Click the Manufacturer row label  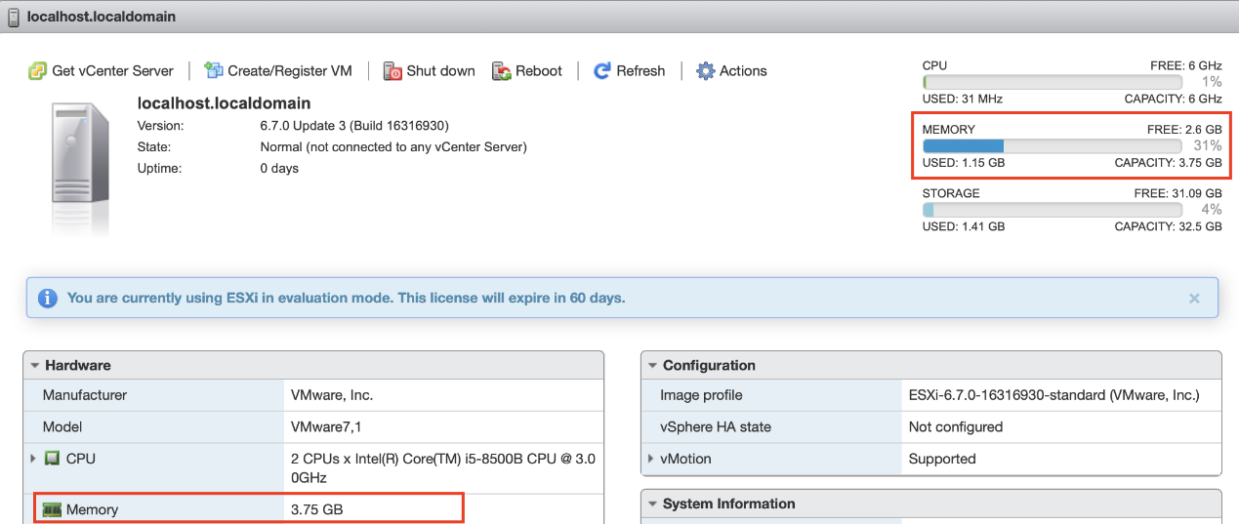85,395
